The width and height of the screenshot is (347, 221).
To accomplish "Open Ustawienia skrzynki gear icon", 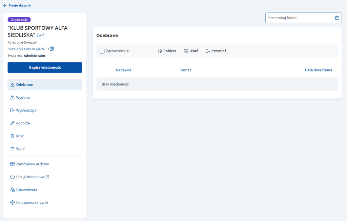I will pyautogui.click(x=13, y=202).
